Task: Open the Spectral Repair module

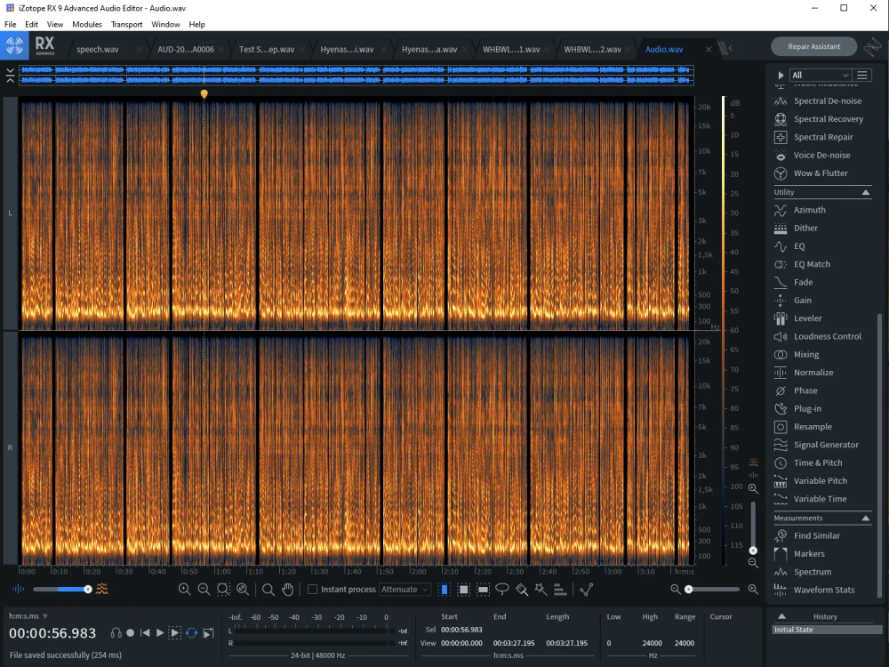Action: 814,137
